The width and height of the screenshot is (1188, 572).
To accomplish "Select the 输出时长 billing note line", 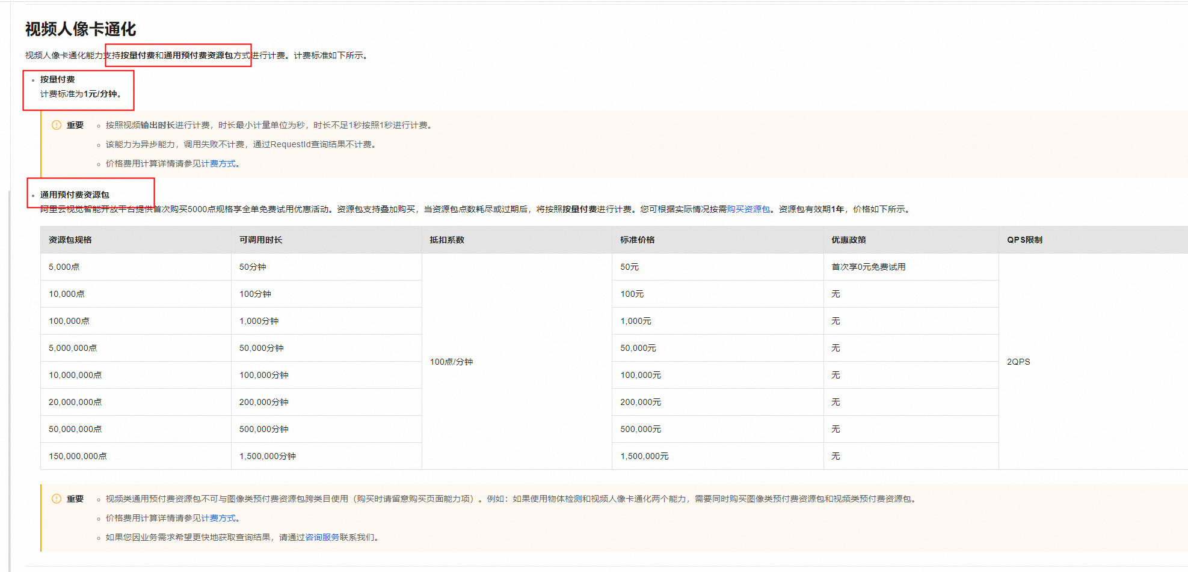I will pyautogui.click(x=269, y=125).
